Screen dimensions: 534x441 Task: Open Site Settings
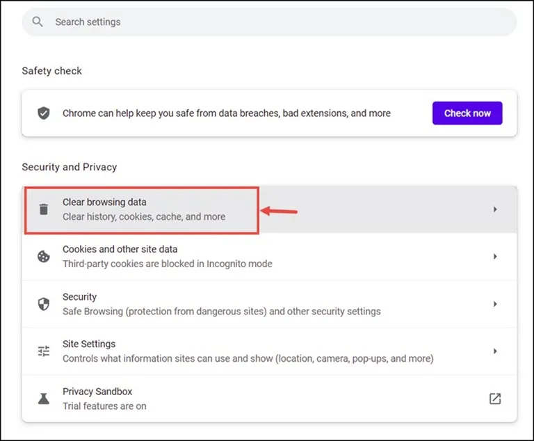[x=269, y=351]
